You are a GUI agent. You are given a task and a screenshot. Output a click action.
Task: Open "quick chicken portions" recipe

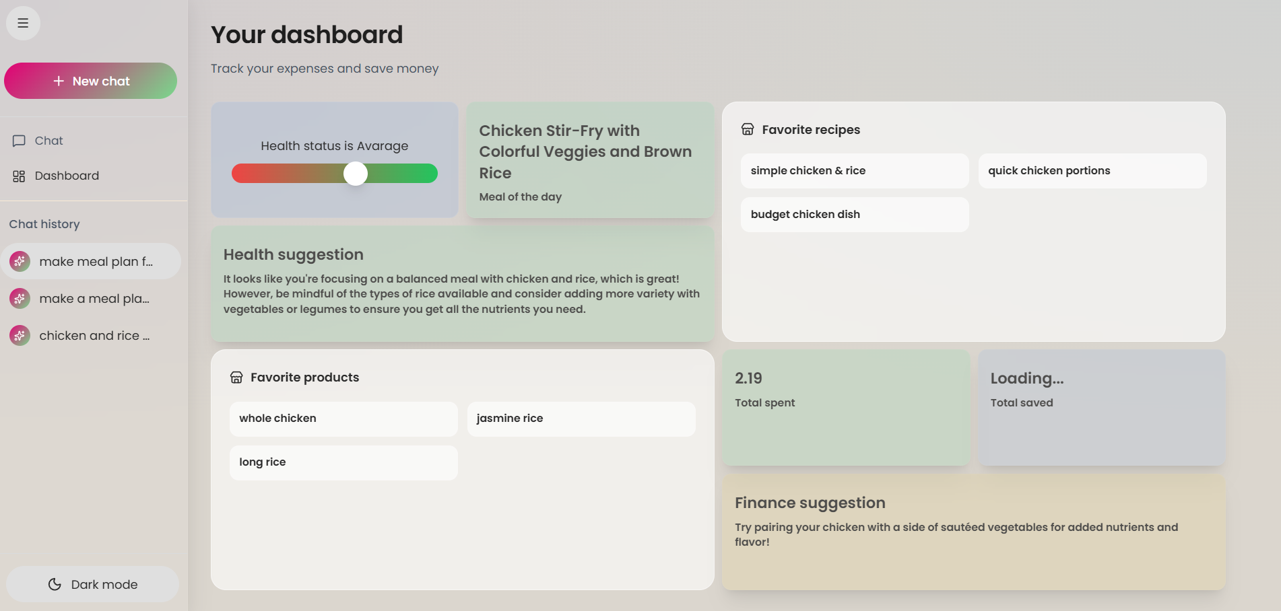pos(1092,171)
